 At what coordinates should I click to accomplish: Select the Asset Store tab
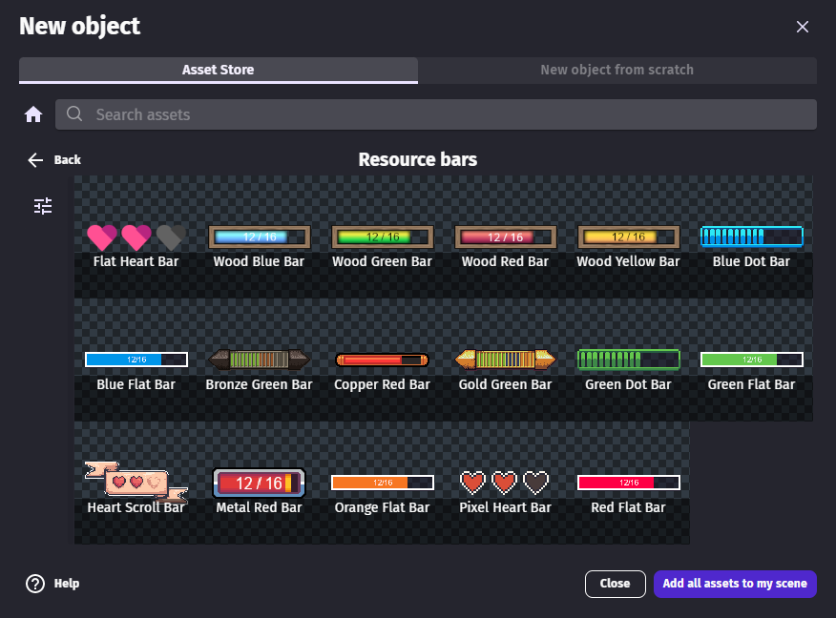pyautogui.click(x=219, y=70)
